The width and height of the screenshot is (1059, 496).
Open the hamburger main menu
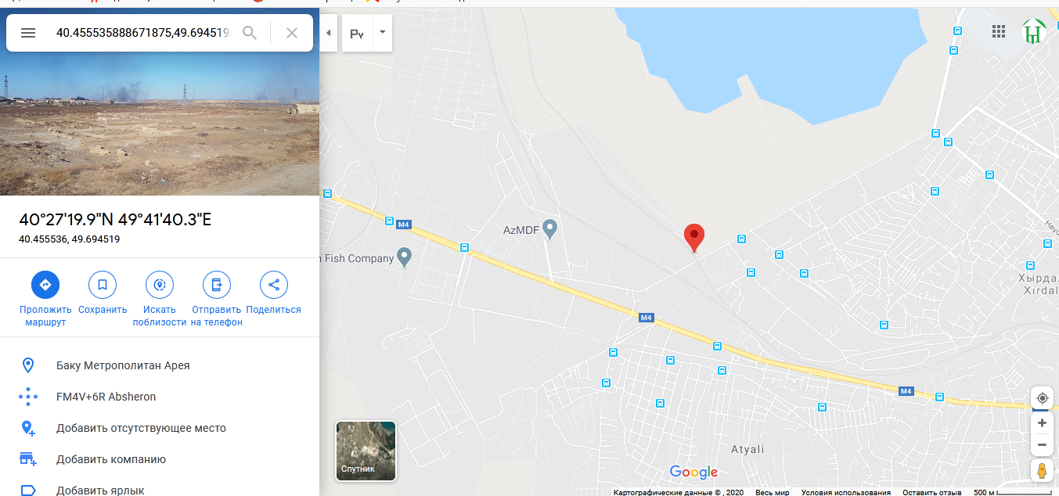(x=28, y=33)
